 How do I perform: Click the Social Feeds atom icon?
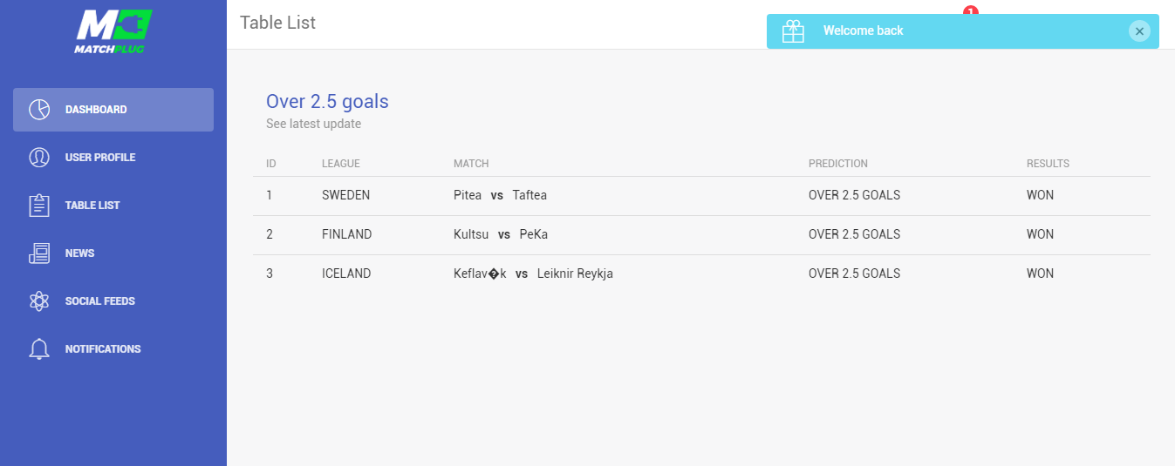39,301
